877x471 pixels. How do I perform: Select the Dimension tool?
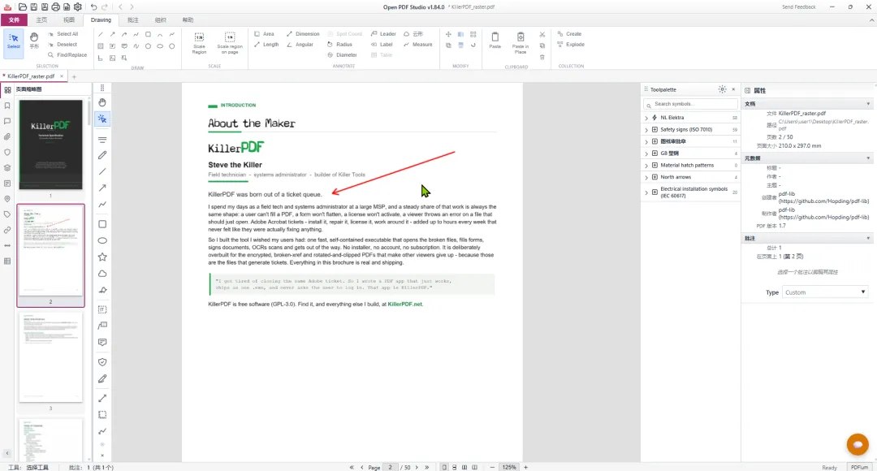click(303, 34)
